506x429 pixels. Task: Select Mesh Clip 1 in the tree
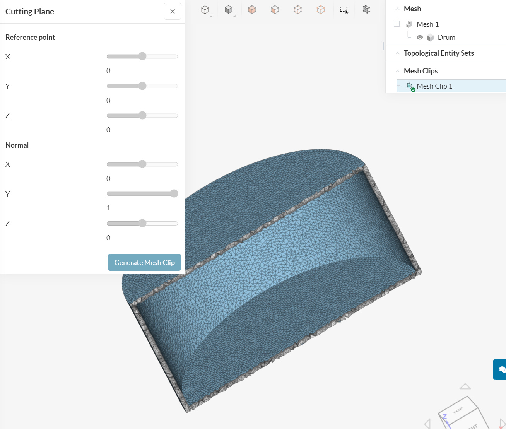(x=434, y=86)
